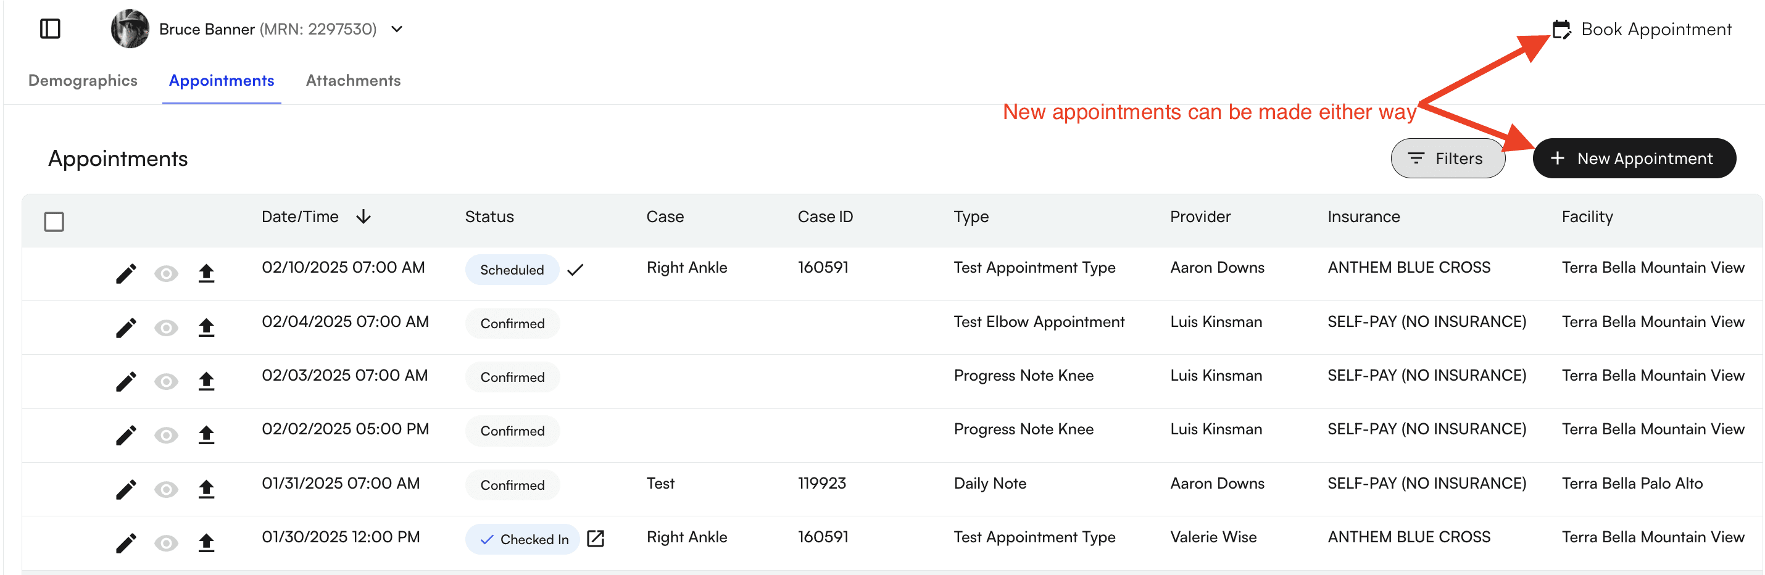Expand the Bruce Banner patient dropdown chevron
This screenshot has height=575, width=1765.
click(x=397, y=30)
